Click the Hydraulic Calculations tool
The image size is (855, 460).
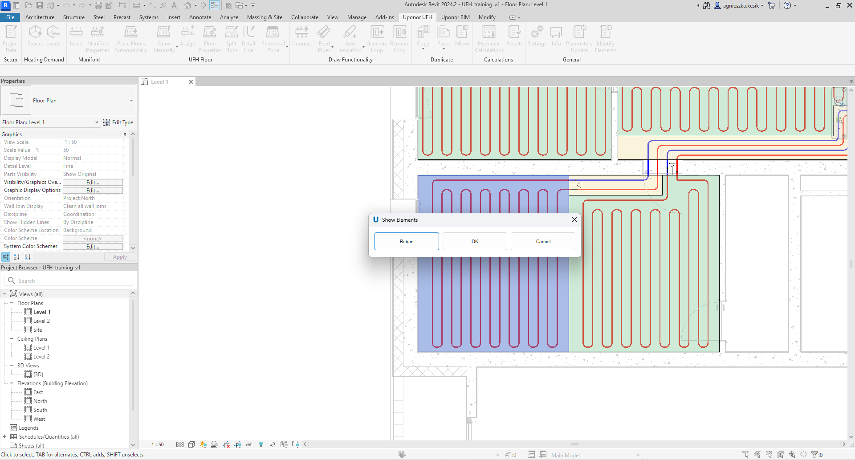point(489,39)
